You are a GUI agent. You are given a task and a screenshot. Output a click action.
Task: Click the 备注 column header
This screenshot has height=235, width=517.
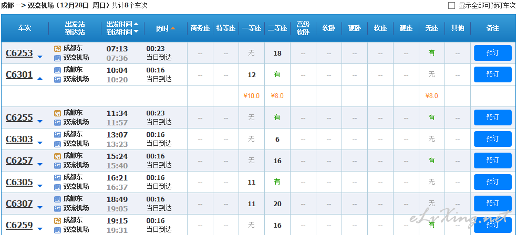pyautogui.click(x=493, y=28)
